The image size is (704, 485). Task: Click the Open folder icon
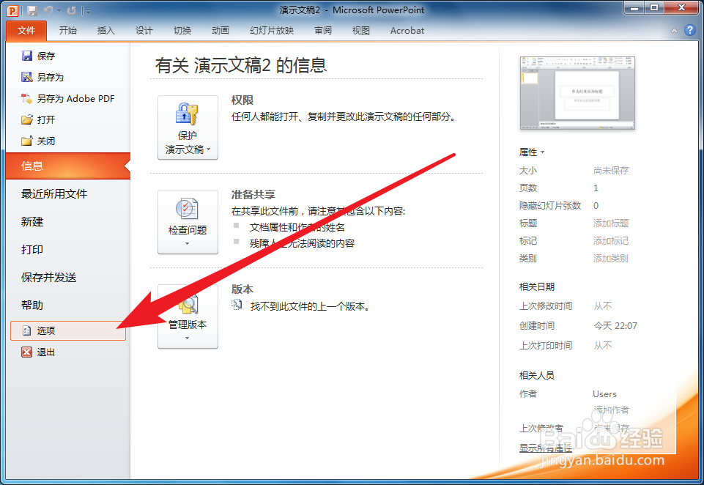click(x=27, y=119)
